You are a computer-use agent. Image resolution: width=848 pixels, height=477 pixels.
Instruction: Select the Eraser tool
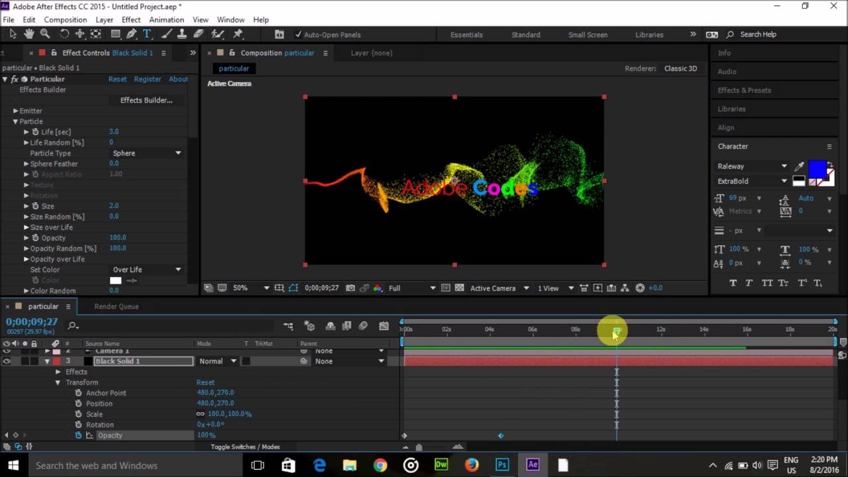[198, 34]
